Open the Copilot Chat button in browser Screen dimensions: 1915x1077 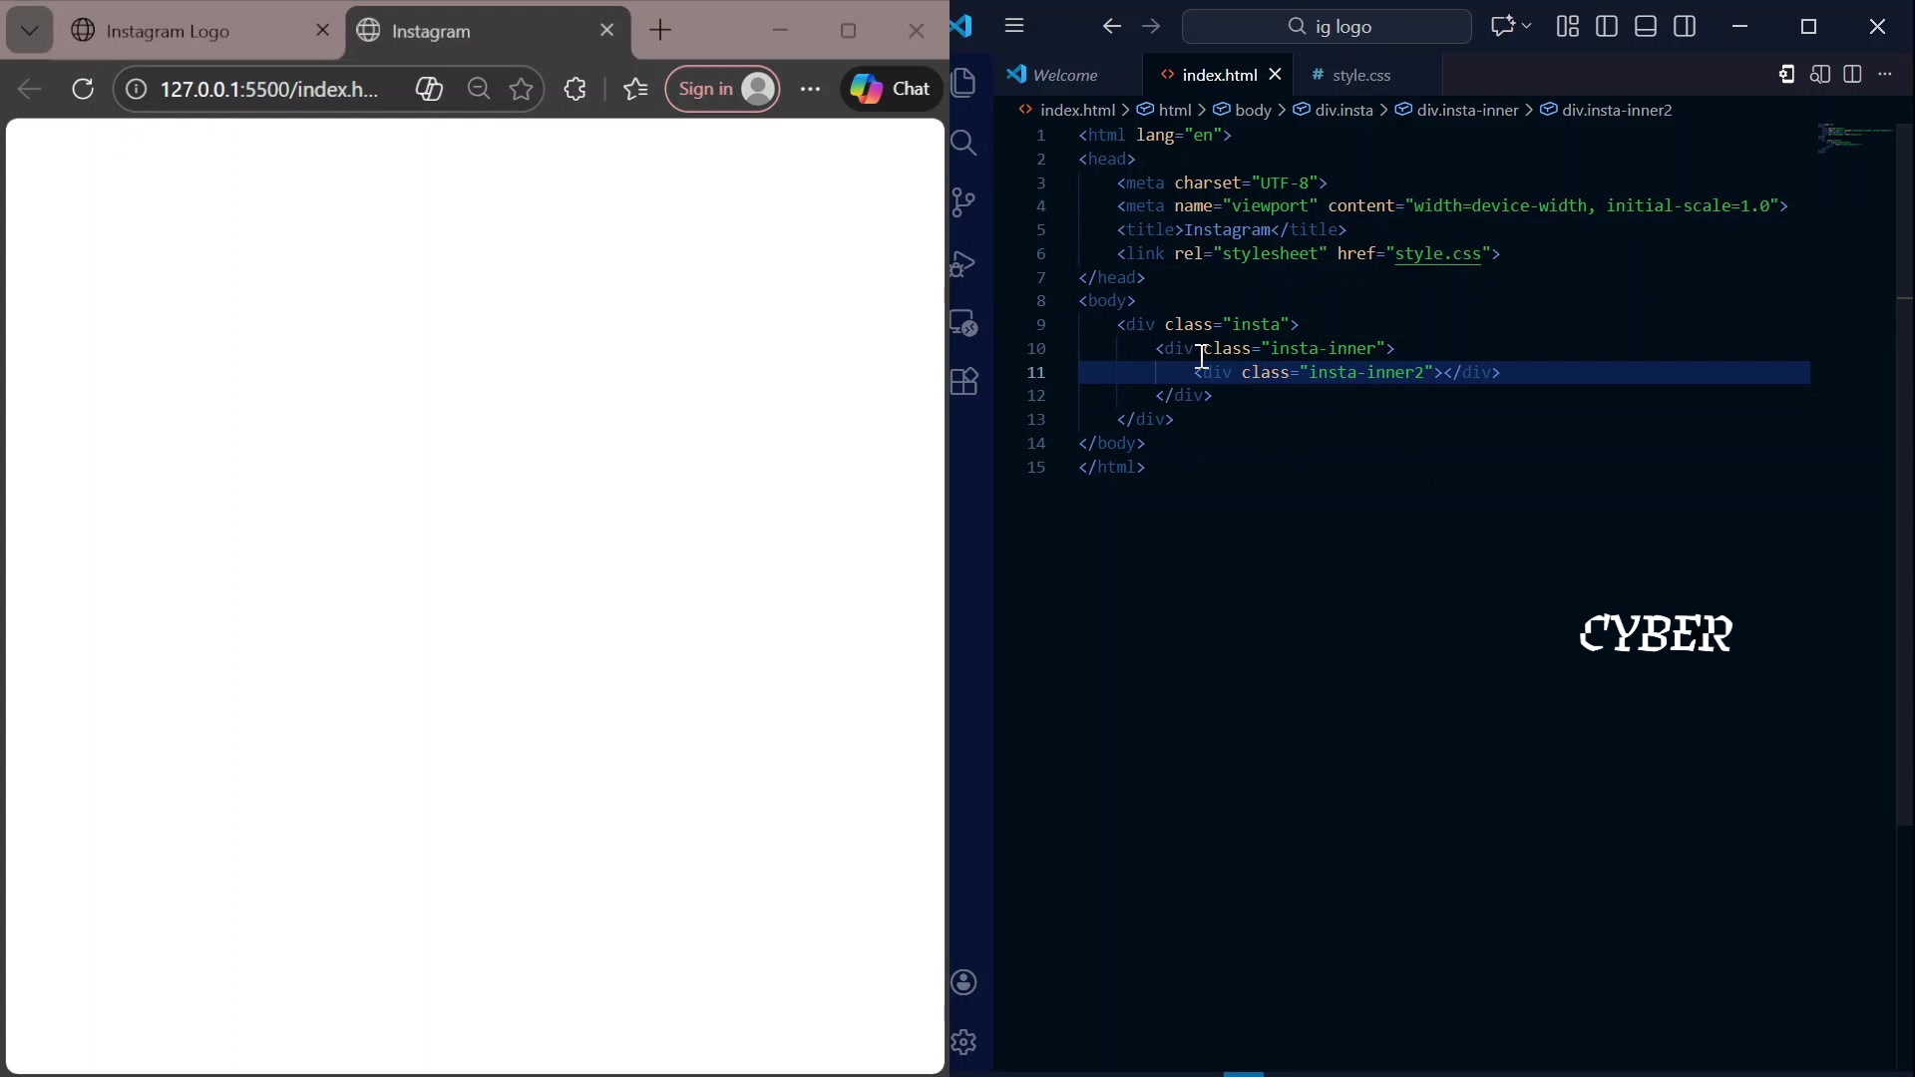point(891,90)
